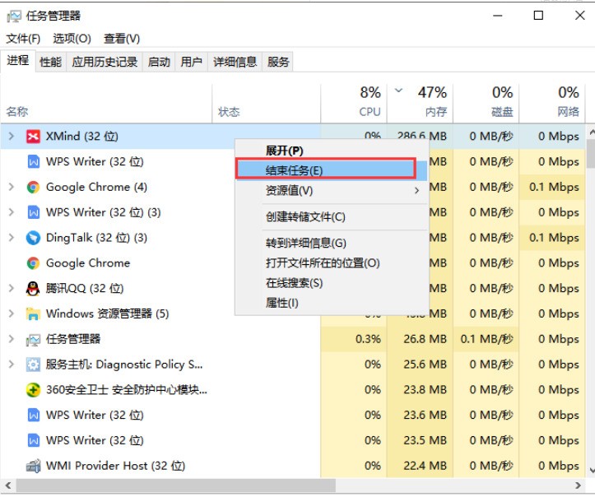Click the WMI Provider Host icon

[33, 466]
